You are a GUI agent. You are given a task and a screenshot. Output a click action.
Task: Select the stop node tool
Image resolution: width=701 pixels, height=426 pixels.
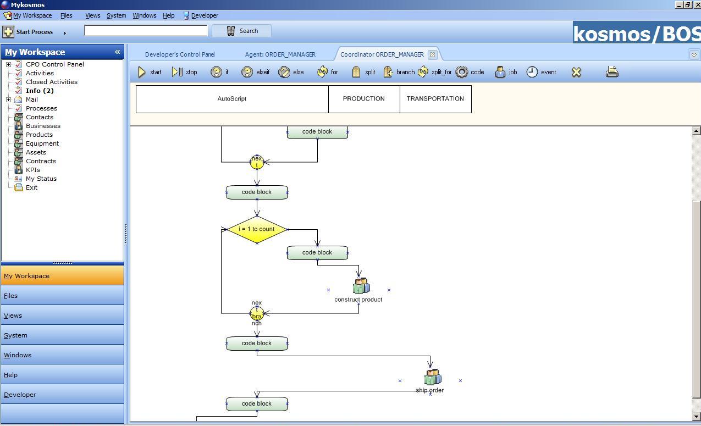(x=184, y=72)
